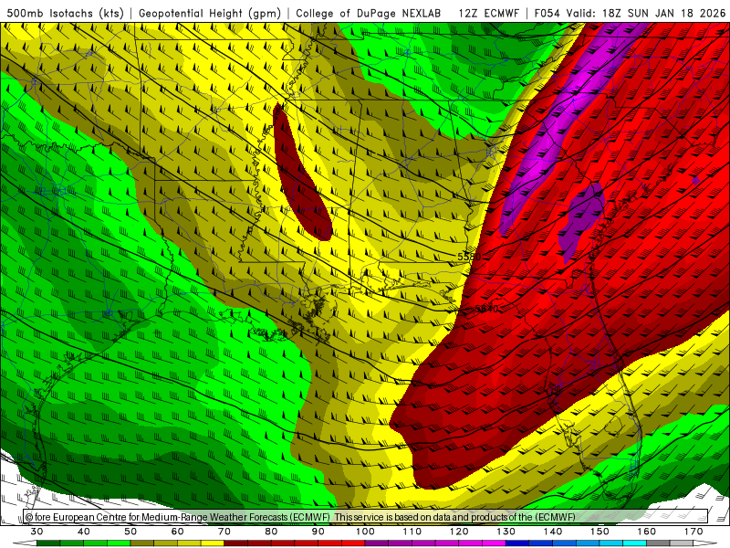Click the 130 value on color scale
Viewport: 730px width, 548px height.
pyautogui.click(x=506, y=532)
